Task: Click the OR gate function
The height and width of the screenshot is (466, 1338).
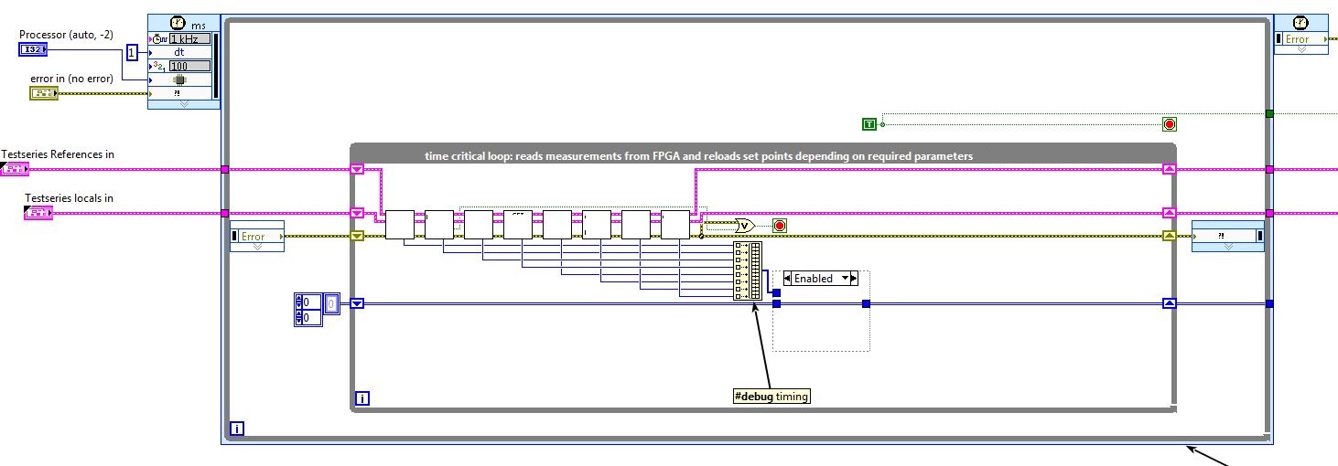Action: [744, 225]
